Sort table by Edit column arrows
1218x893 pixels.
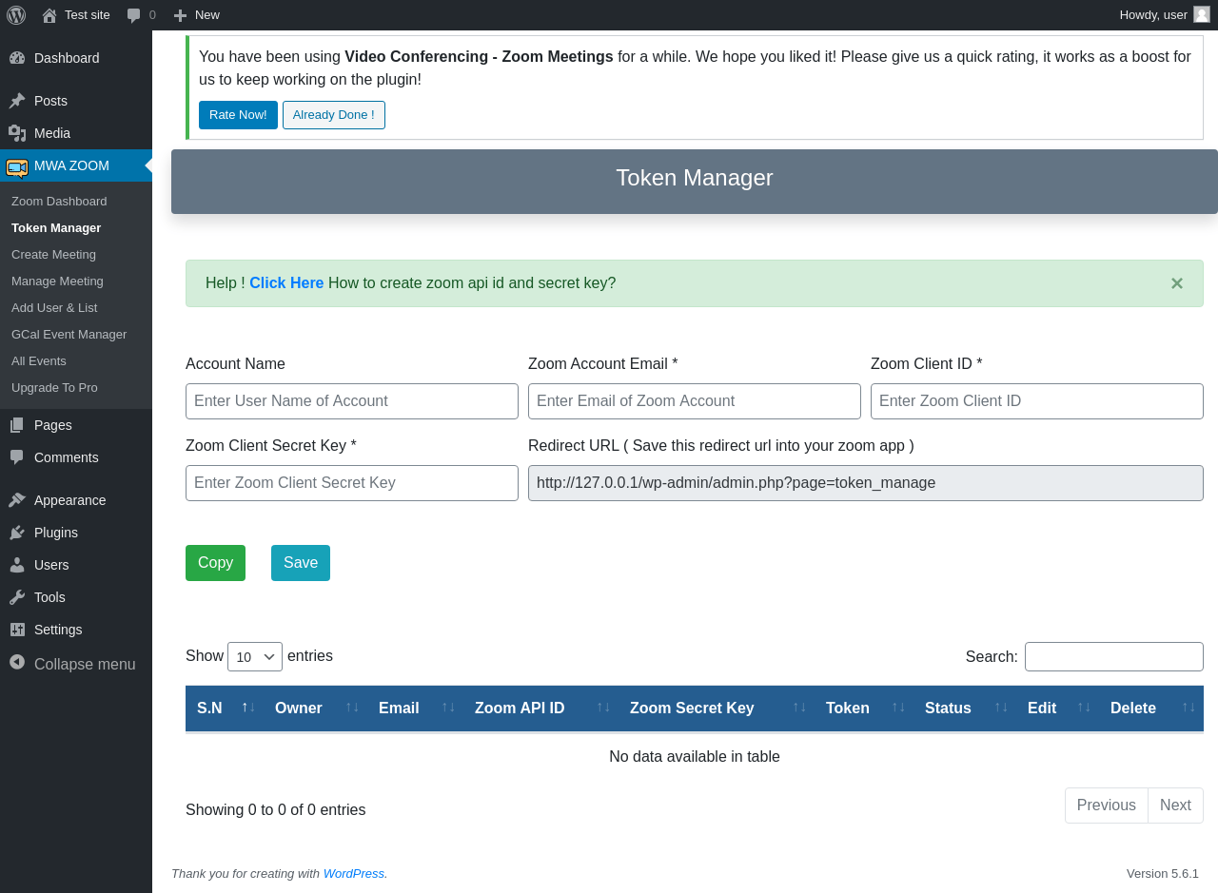coord(1084,707)
